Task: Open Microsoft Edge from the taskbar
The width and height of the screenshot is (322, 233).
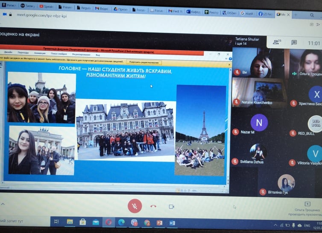Action: coord(121,222)
